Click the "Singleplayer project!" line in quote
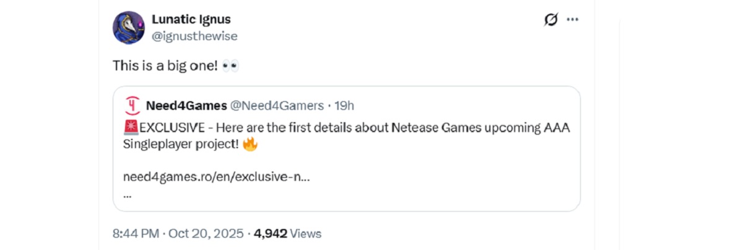Screen dimensions: 743x250 tap(181, 144)
